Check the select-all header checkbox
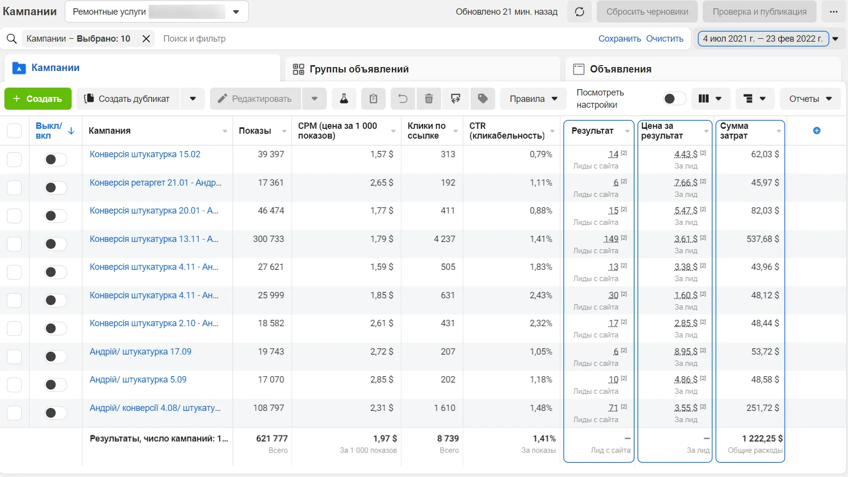 click(x=14, y=131)
